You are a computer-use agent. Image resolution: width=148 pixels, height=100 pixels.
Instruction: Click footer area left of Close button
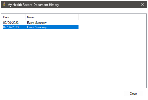62,93
